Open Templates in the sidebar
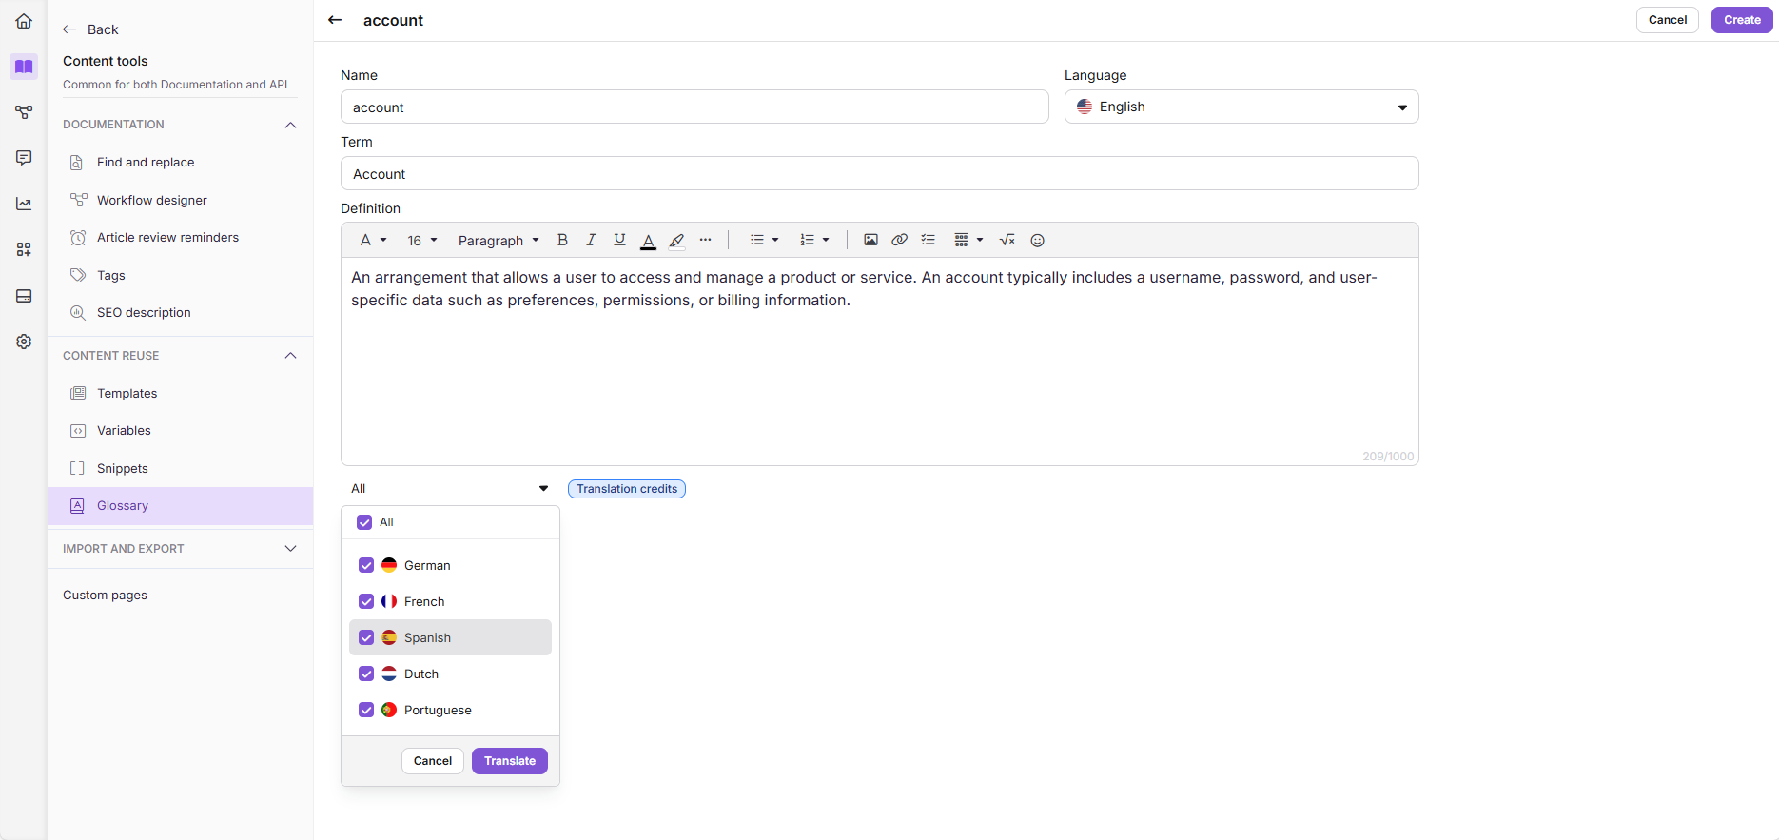 [x=127, y=394]
